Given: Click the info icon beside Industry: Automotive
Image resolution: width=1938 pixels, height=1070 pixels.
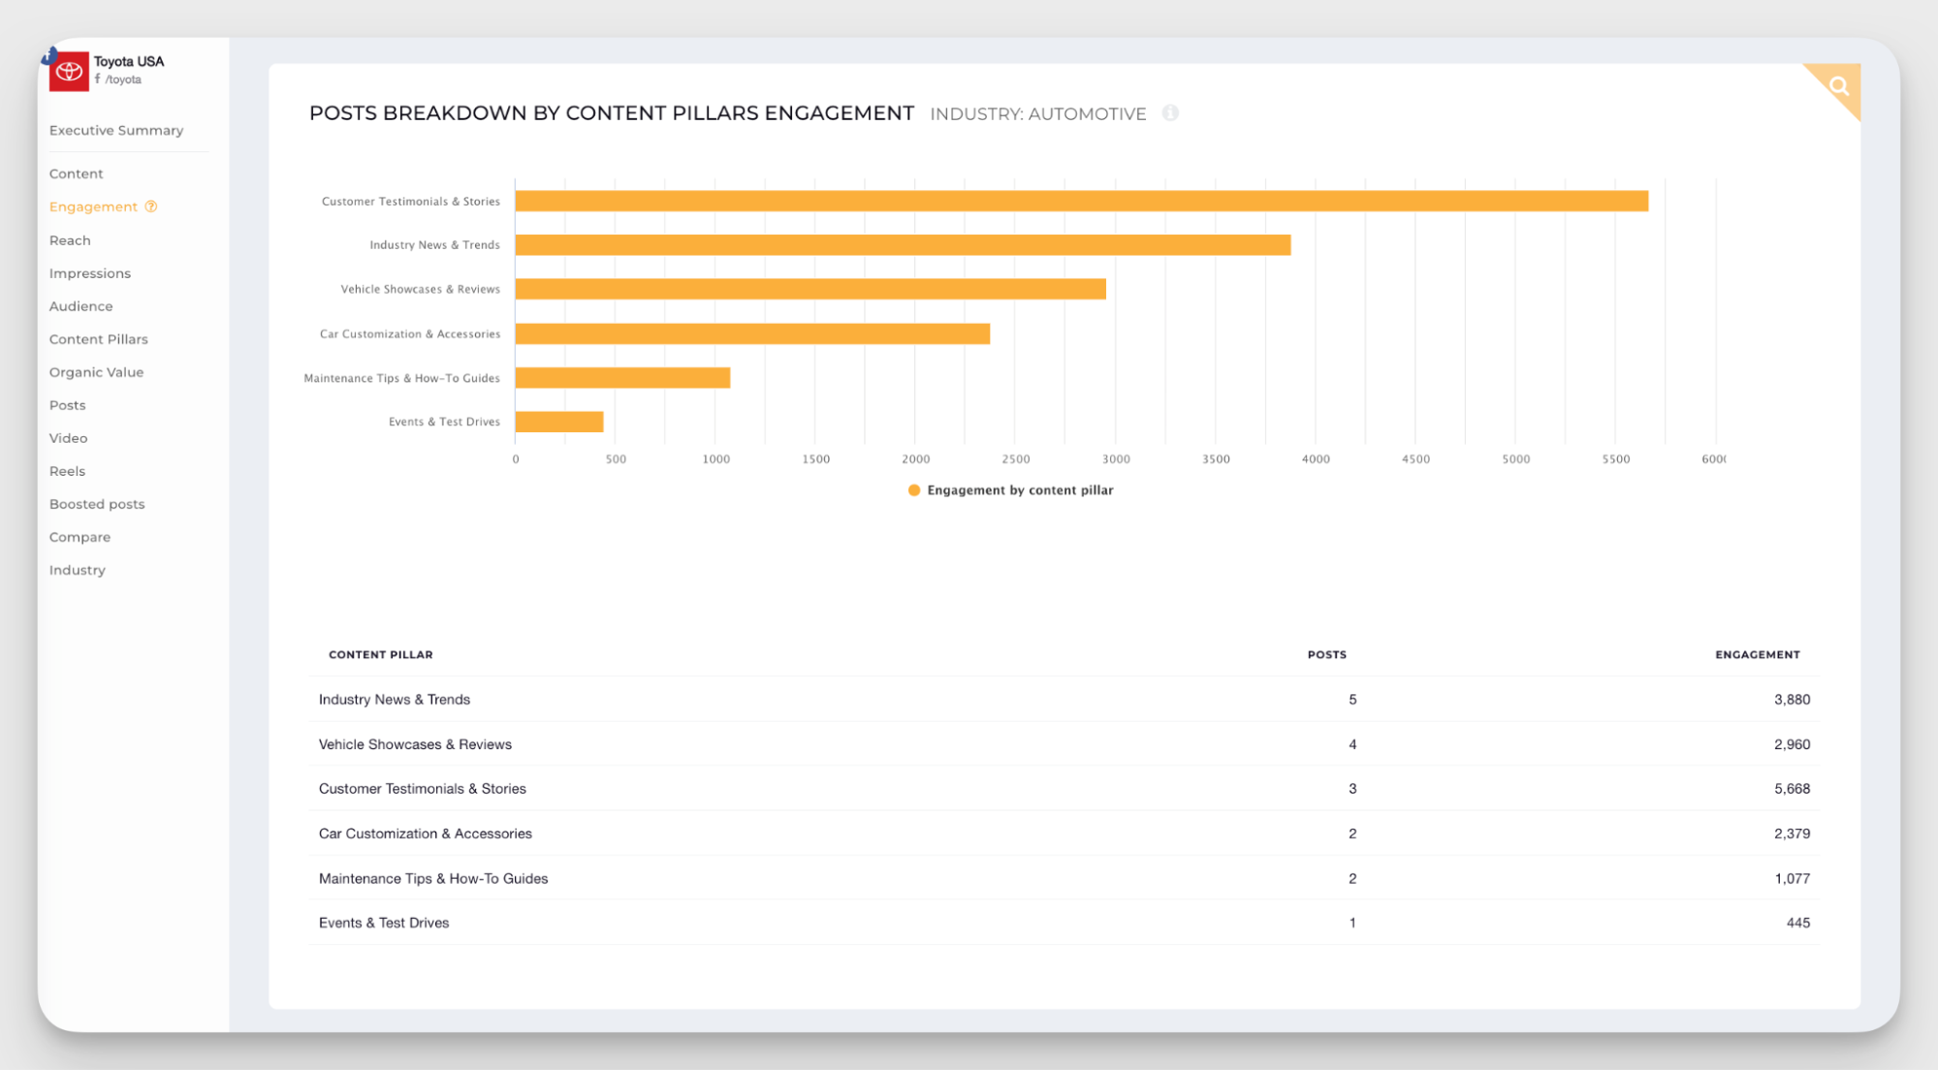Looking at the screenshot, I should (x=1171, y=113).
